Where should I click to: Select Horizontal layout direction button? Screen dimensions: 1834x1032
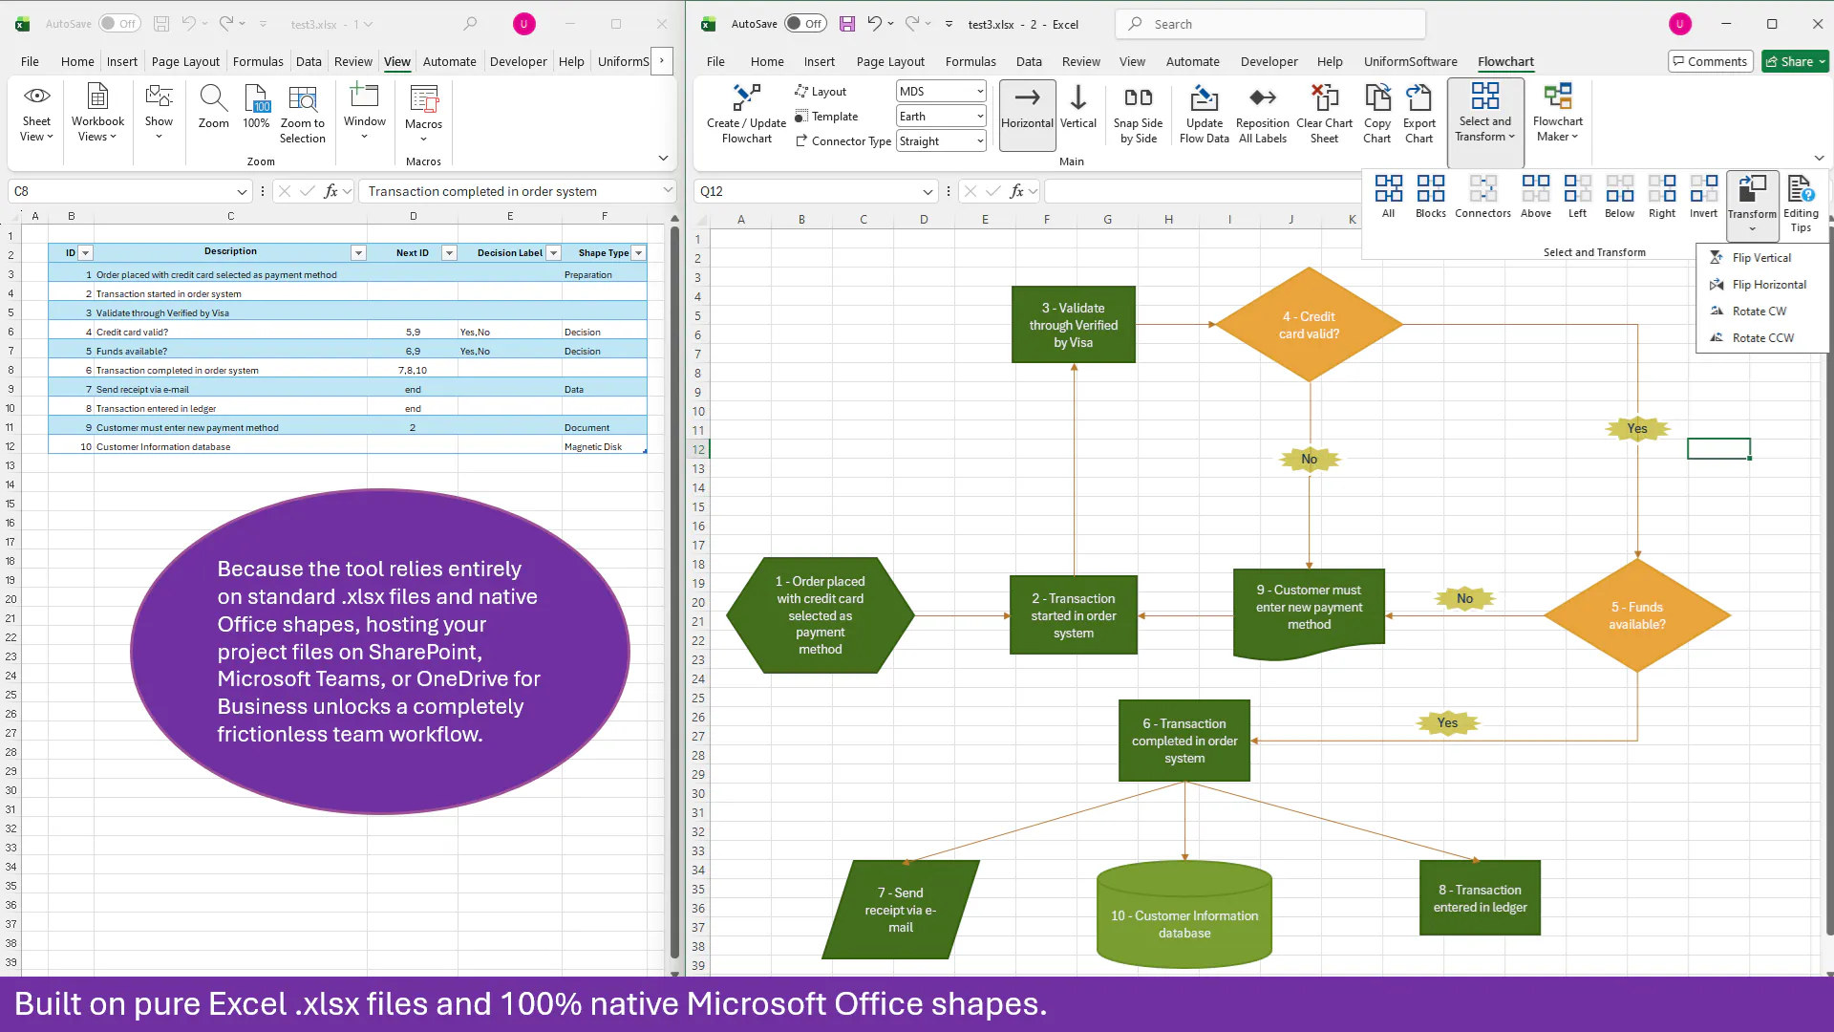pos(1027,114)
